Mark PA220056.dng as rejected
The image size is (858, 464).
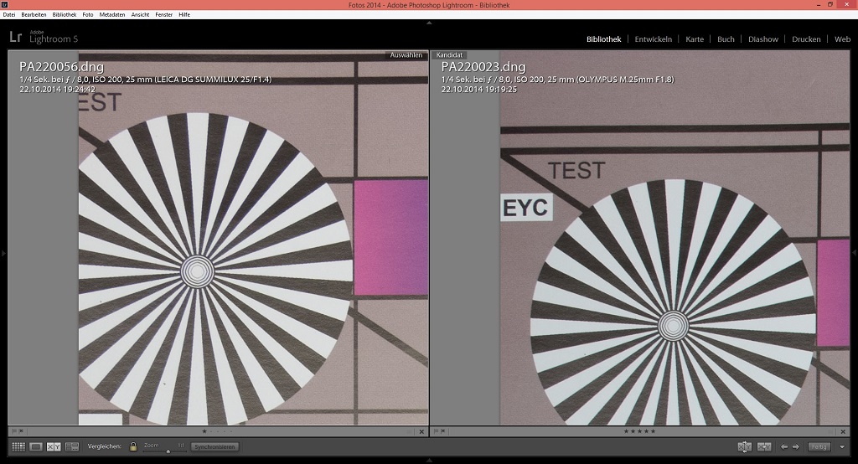pyautogui.click(x=21, y=431)
